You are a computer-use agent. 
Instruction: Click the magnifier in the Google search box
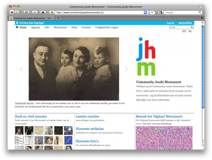[x=200, y=12]
